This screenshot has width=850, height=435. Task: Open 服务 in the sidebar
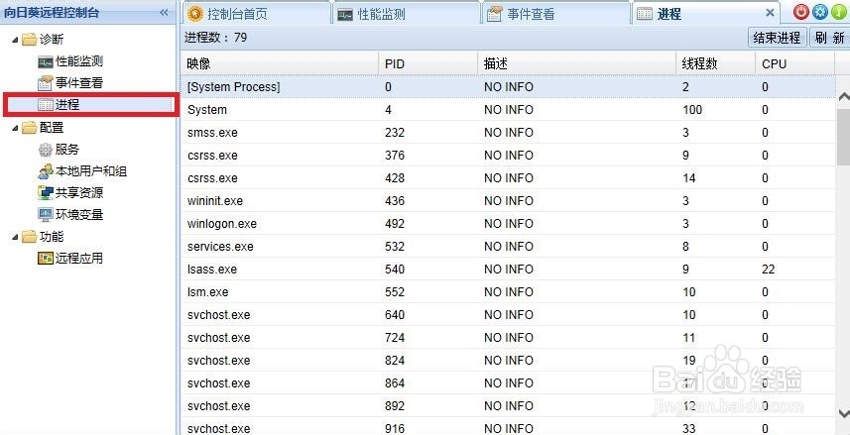click(x=67, y=150)
